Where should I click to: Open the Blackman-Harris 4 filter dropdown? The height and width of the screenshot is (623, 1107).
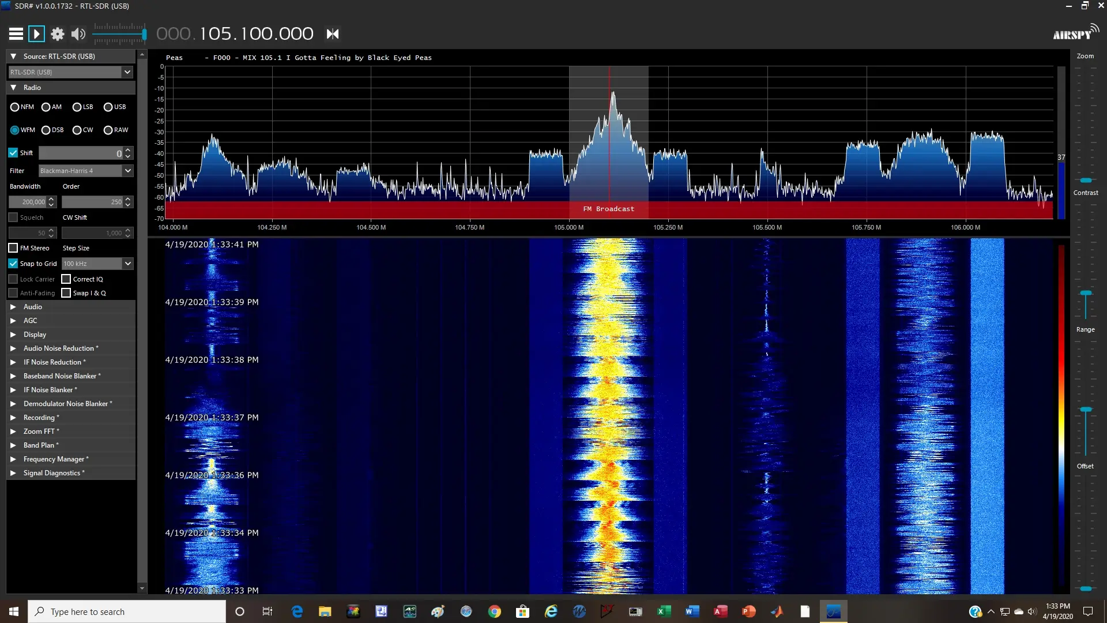(x=127, y=171)
